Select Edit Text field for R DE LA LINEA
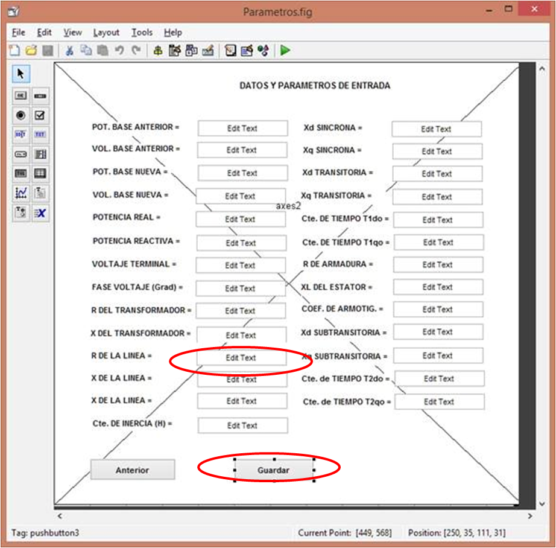The height and width of the screenshot is (548, 556). [241, 358]
